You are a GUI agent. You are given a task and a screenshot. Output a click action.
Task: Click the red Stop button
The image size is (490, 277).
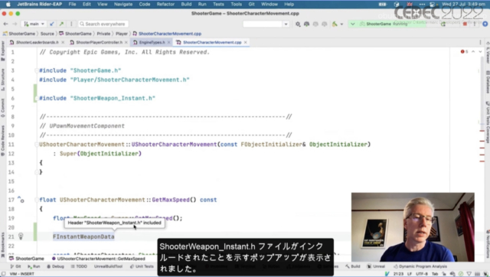tap(465, 24)
